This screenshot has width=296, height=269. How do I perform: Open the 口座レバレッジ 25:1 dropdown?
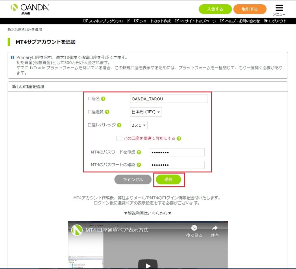click(138, 125)
